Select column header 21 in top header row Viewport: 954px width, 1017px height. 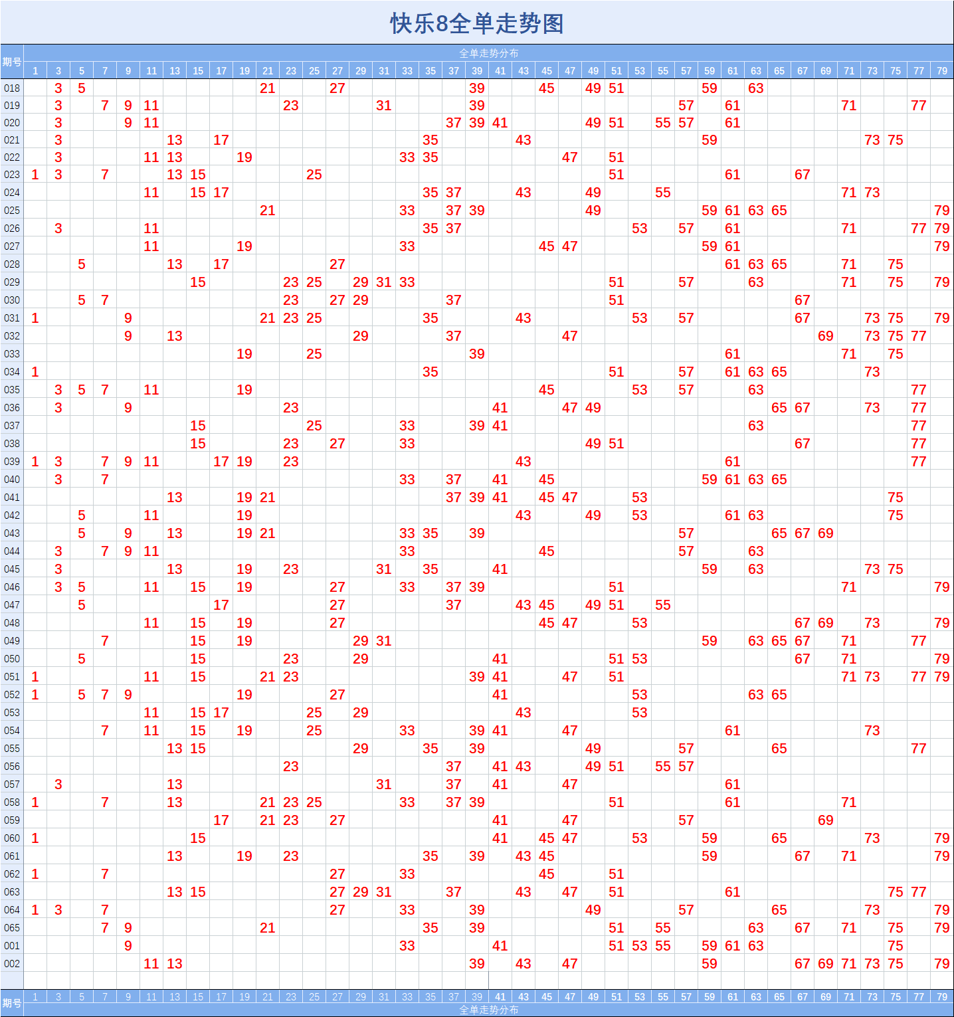click(x=268, y=70)
